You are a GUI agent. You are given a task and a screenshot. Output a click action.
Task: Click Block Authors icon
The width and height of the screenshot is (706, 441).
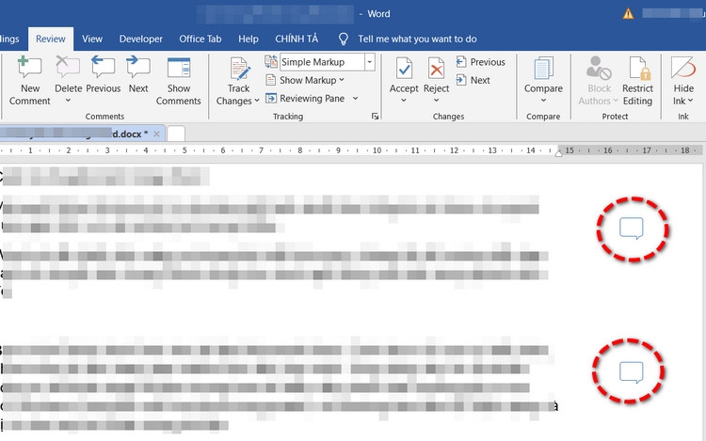click(x=599, y=68)
